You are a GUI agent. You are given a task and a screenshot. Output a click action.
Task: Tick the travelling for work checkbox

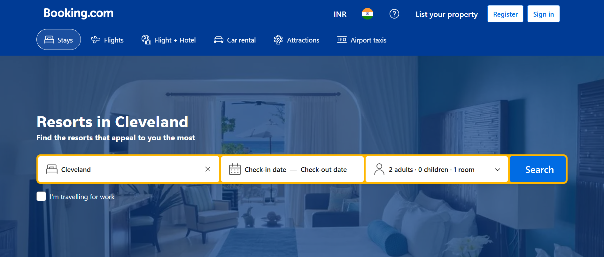pos(41,196)
